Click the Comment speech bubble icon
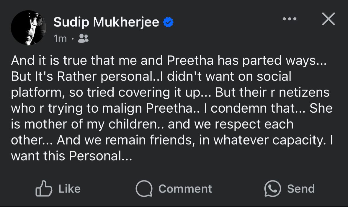The height and width of the screenshot is (207, 348). pyautogui.click(x=144, y=188)
